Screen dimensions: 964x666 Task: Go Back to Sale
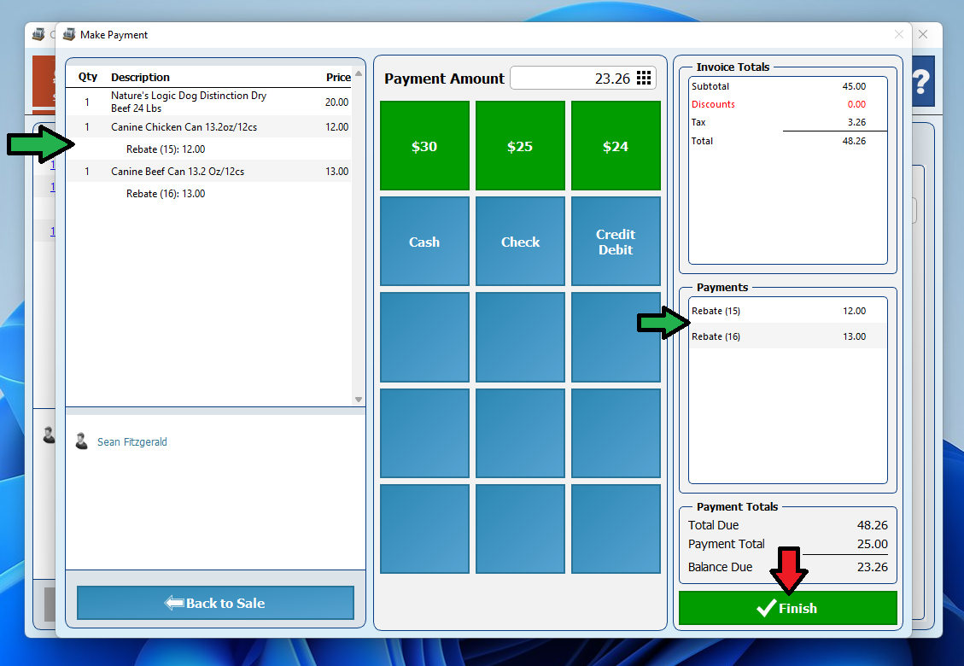click(215, 603)
